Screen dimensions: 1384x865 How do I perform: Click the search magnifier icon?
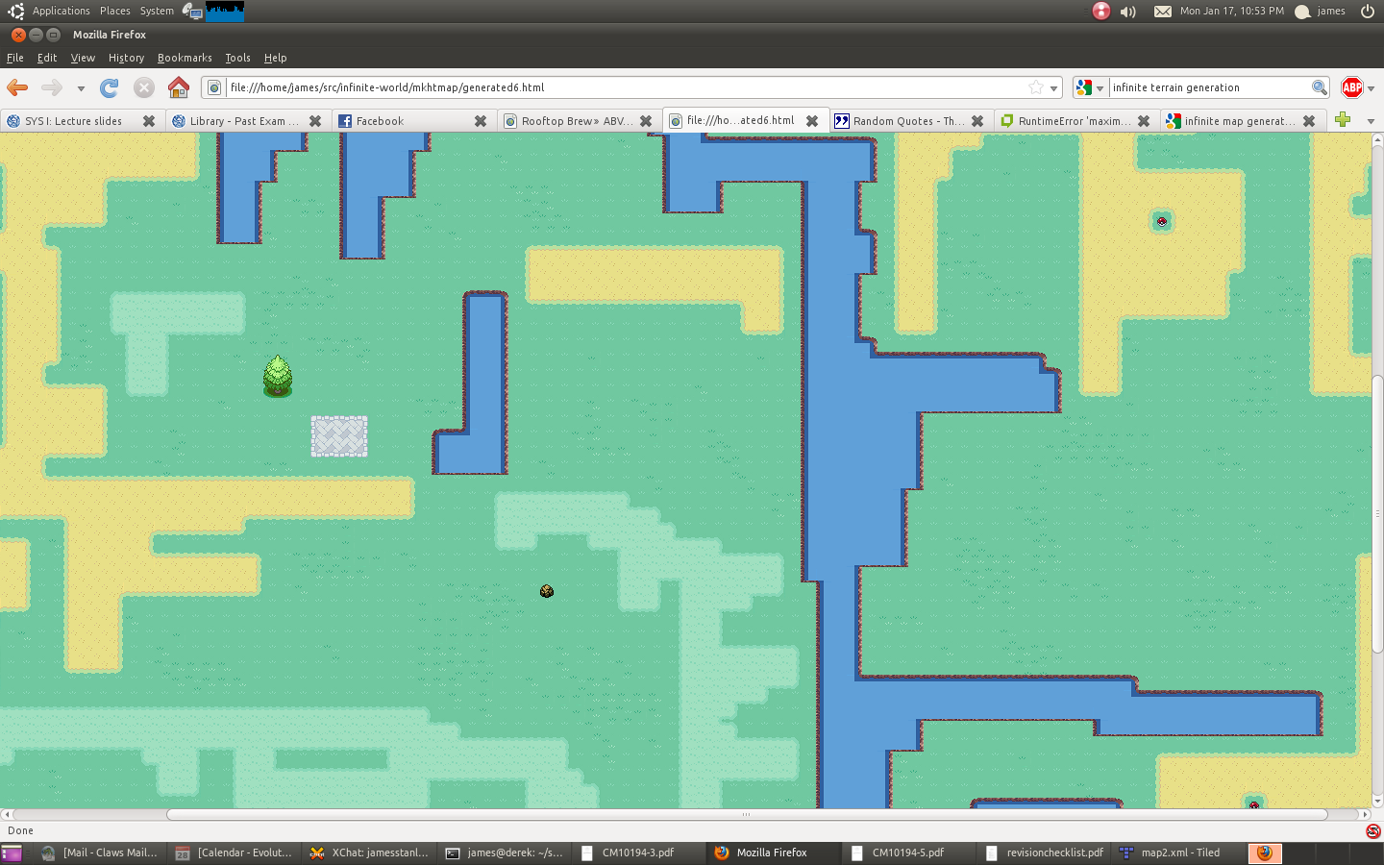click(1320, 87)
